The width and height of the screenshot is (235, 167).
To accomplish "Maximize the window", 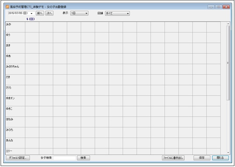I will 218,7.
